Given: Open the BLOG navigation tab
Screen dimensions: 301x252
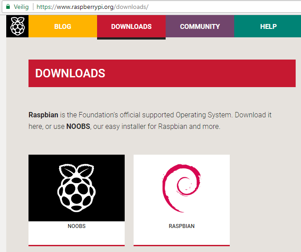Looking at the screenshot, I should coord(63,26).
